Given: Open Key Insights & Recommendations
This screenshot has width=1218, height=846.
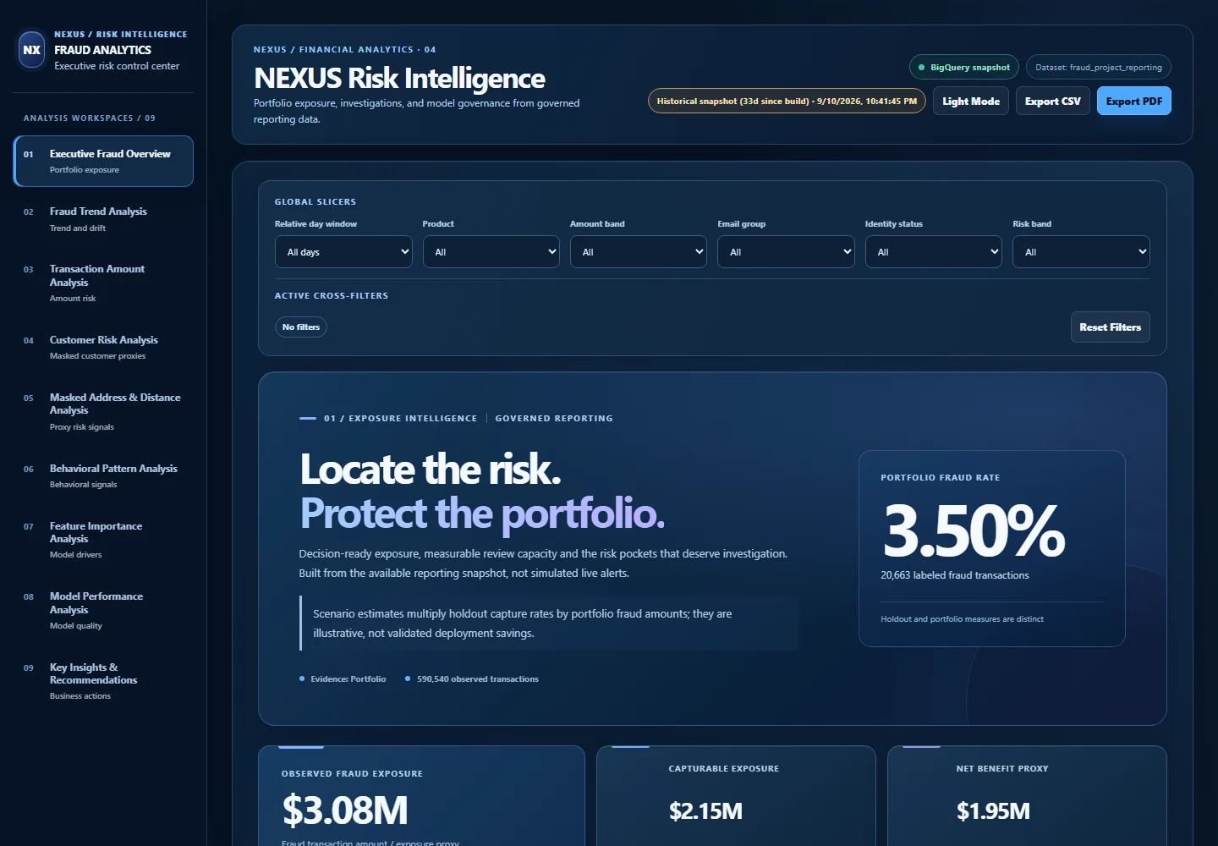Looking at the screenshot, I should (x=103, y=681).
